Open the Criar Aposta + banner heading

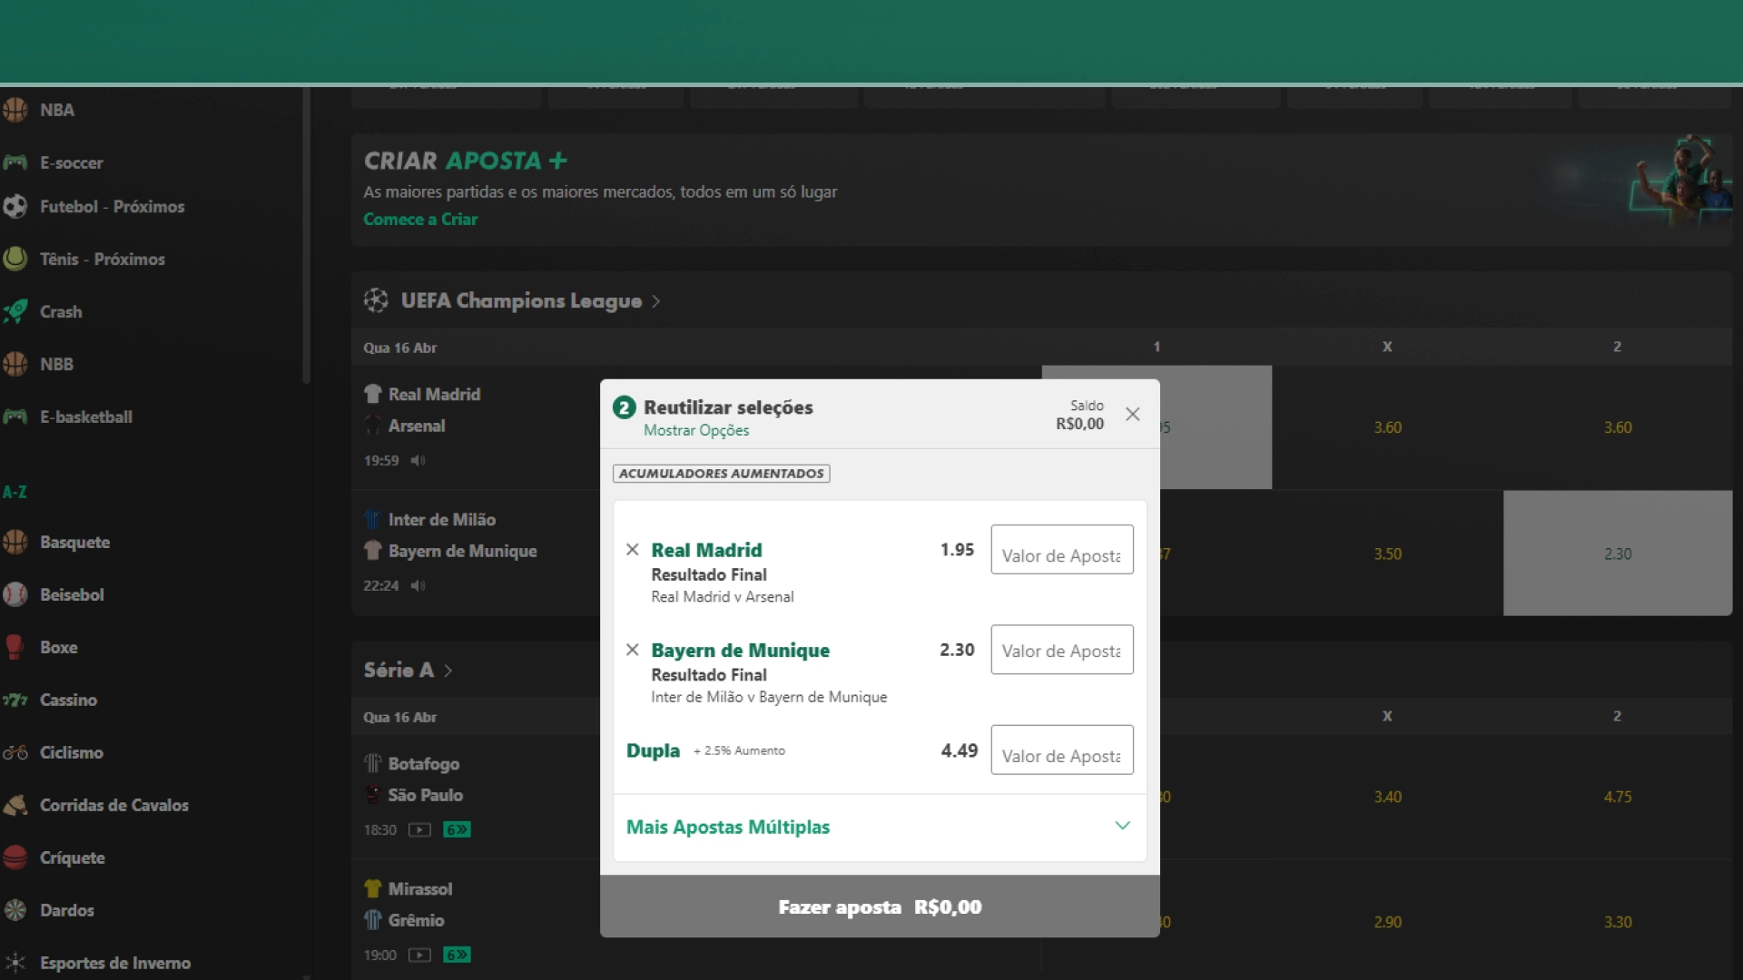(466, 161)
